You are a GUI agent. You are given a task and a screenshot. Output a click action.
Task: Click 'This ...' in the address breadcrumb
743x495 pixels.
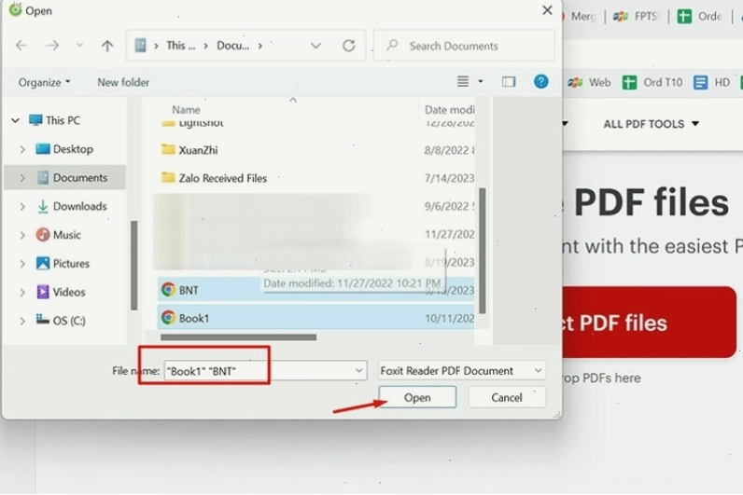180,46
